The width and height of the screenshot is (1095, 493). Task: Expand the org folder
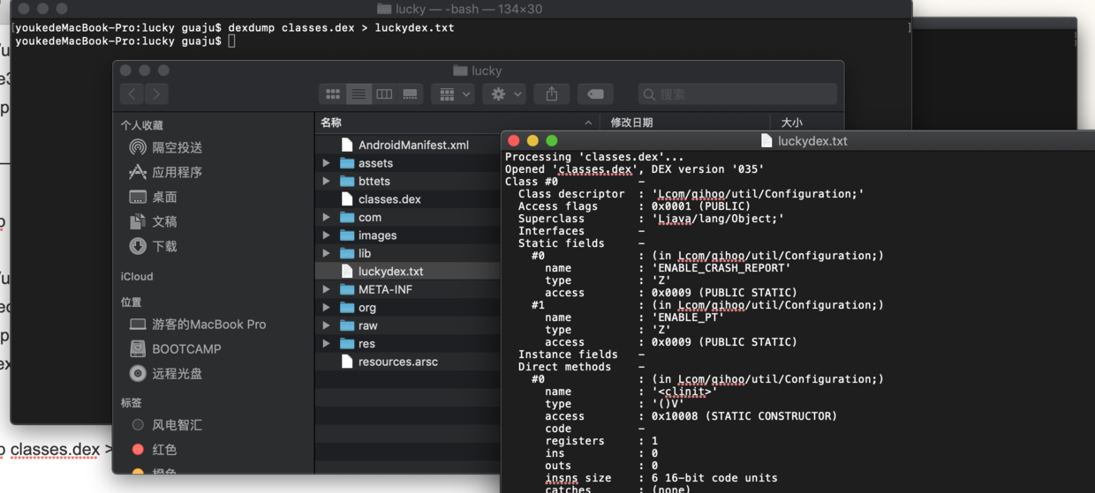coord(327,308)
